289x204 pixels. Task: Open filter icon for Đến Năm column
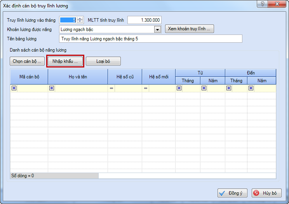(x=251, y=88)
